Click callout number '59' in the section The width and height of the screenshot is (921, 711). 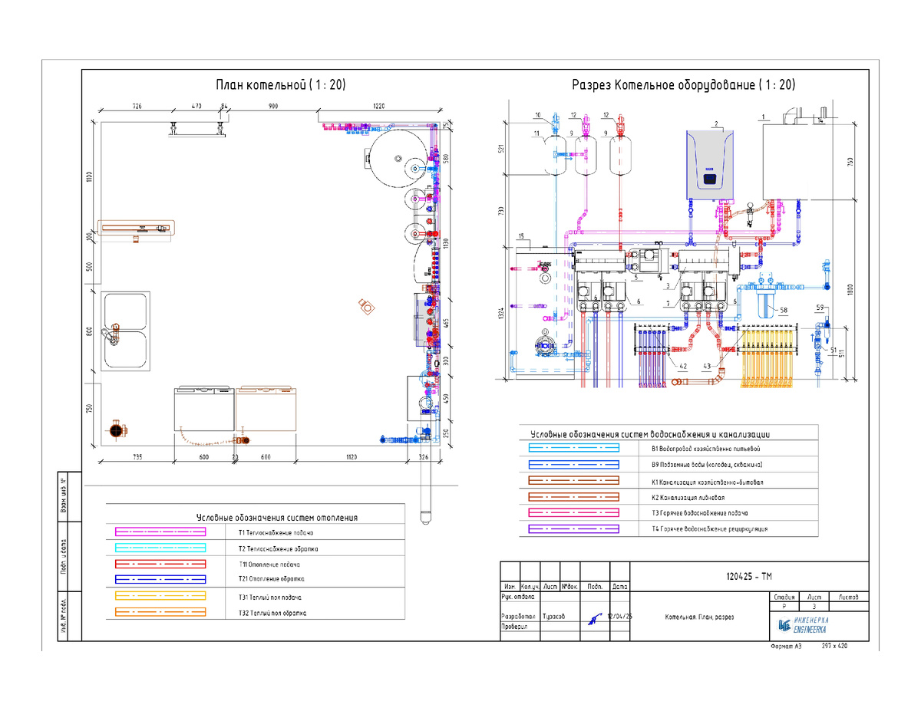tap(819, 308)
